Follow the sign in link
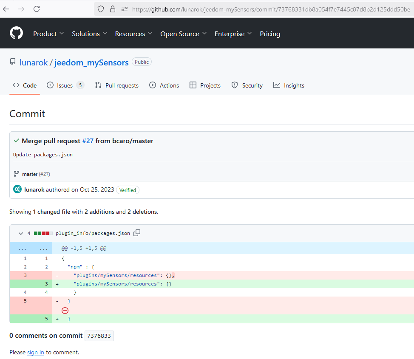 click(36, 352)
